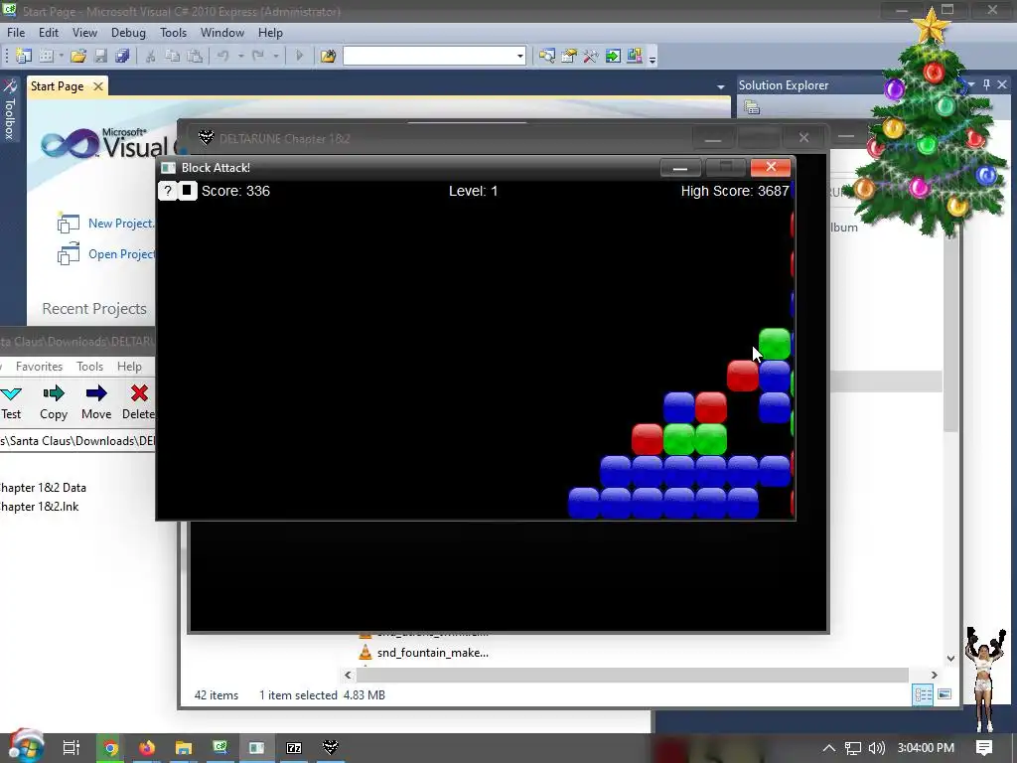Click the Save All toolbar icon
Screen dimensions: 1017x763
tap(122, 57)
